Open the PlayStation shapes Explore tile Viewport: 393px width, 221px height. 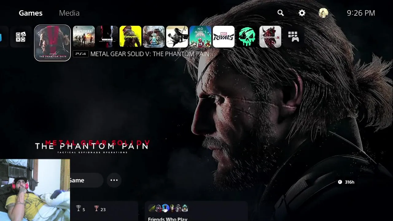point(21,37)
